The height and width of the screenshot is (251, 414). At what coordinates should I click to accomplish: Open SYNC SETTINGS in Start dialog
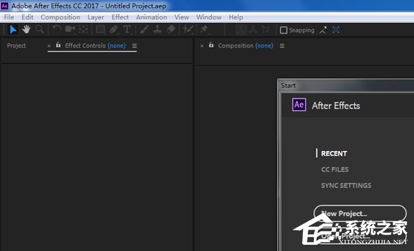(346, 185)
